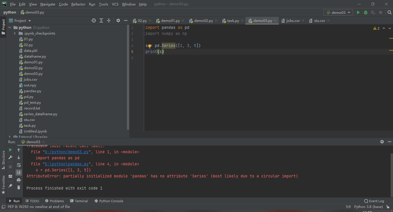
Task: Close the stu.csv editor tab
Action: pyautogui.click(x=328, y=20)
